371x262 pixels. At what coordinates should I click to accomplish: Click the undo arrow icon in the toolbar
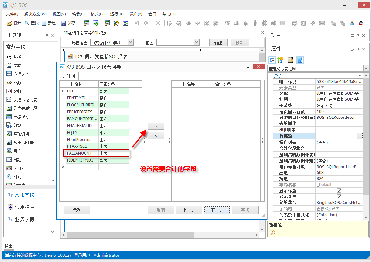point(137,23)
